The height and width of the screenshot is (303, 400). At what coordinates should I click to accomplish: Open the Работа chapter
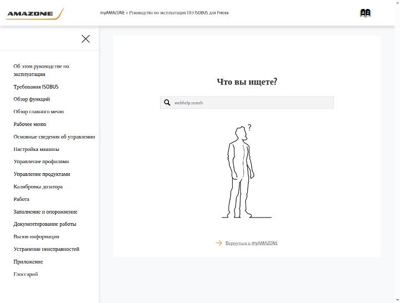coord(22,199)
